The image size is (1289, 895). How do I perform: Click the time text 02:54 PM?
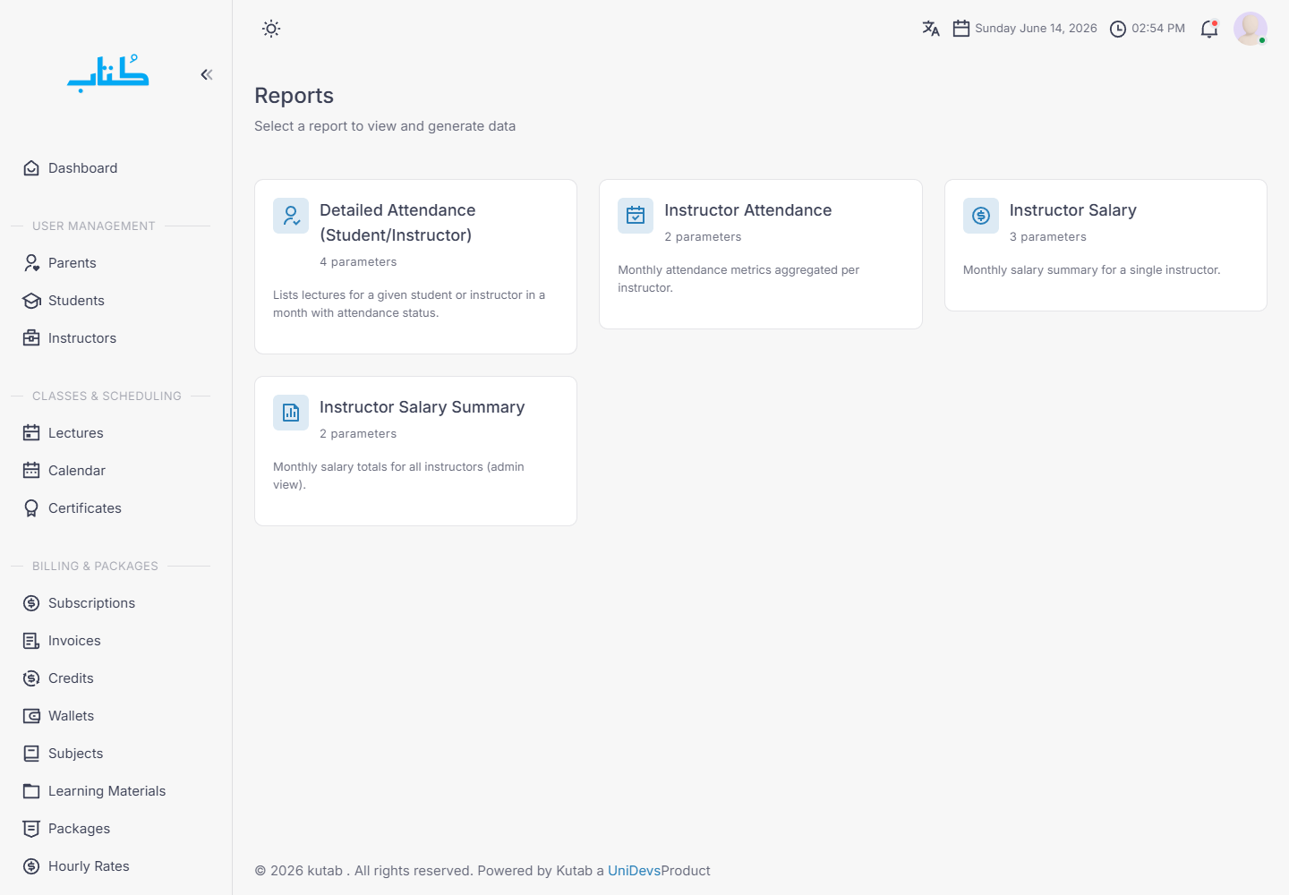pyautogui.click(x=1158, y=29)
